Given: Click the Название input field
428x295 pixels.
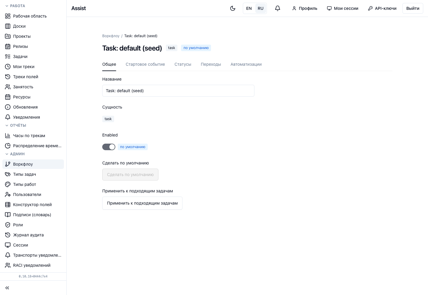Looking at the screenshot, I should [x=178, y=91].
